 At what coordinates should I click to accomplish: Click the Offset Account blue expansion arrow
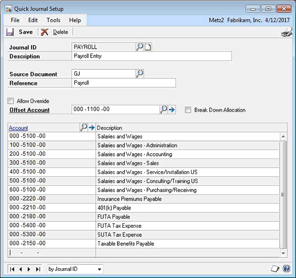pyautogui.click(x=172, y=109)
